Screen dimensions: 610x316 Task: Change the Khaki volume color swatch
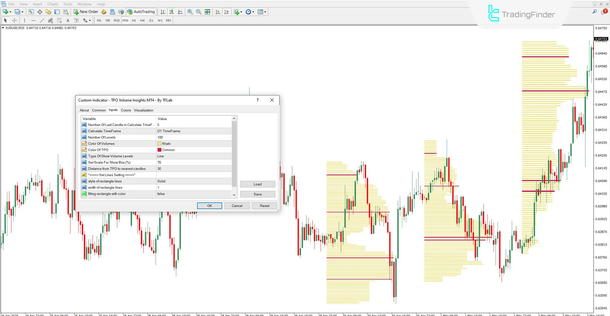pos(160,143)
